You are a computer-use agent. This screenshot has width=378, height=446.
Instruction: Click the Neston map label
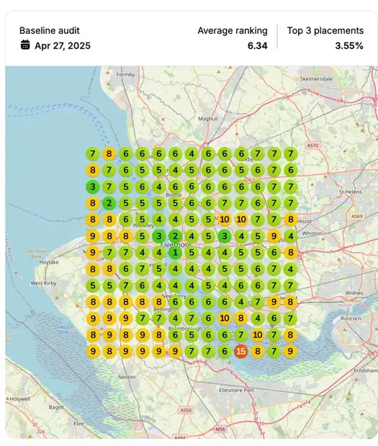(x=127, y=377)
